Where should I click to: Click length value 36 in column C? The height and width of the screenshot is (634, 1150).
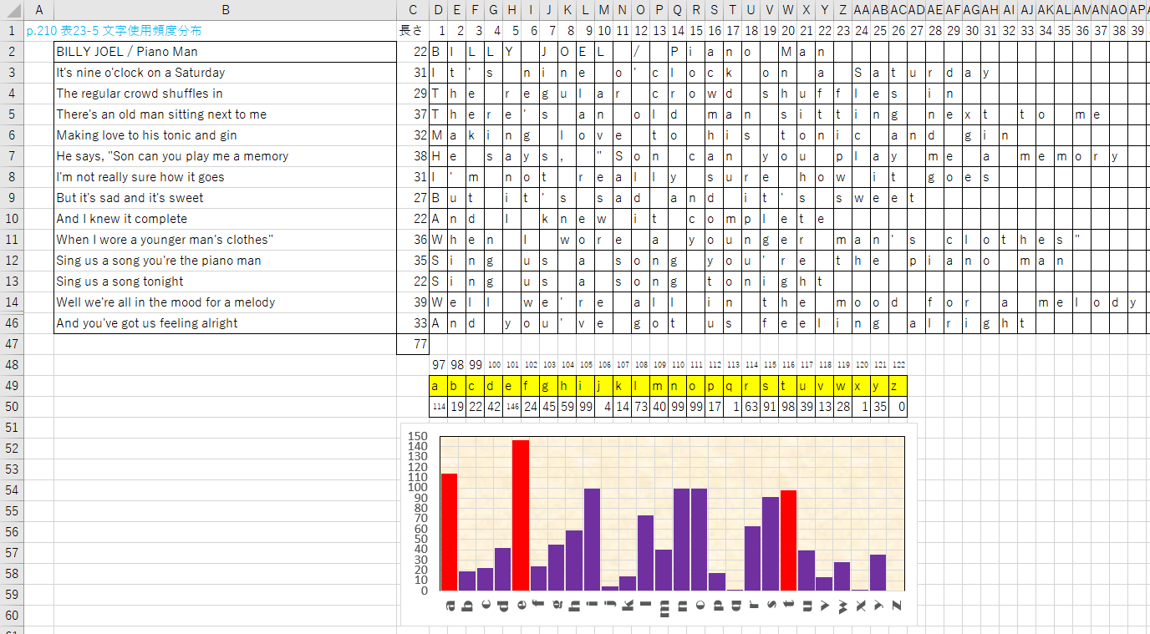click(x=412, y=240)
